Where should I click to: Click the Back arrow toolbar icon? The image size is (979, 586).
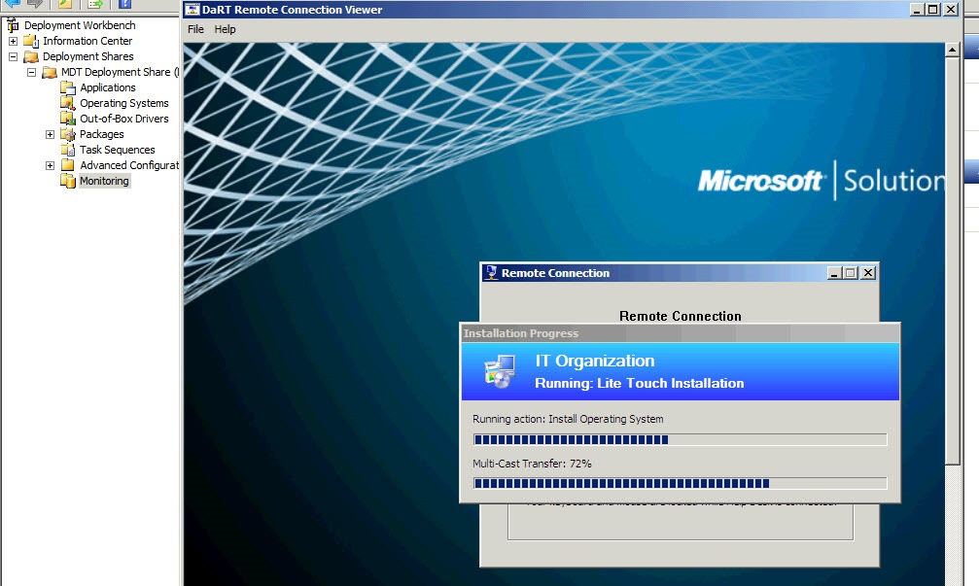pyautogui.click(x=12, y=4)
